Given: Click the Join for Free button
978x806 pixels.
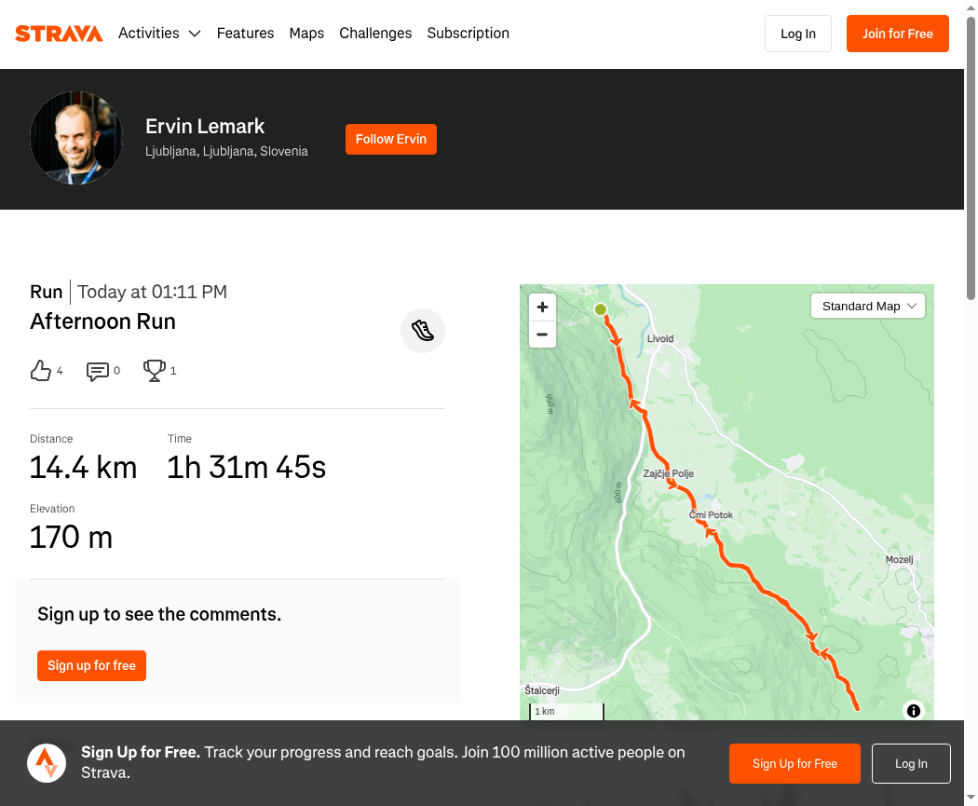Looking at the screenshot, I should (898, 34).
